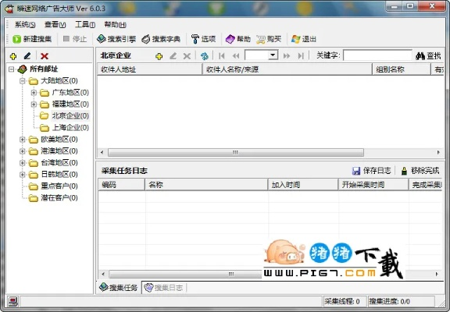Expand the 台湾地区 tree node
The height and width of the screenshot is (312, 450).
23,163
